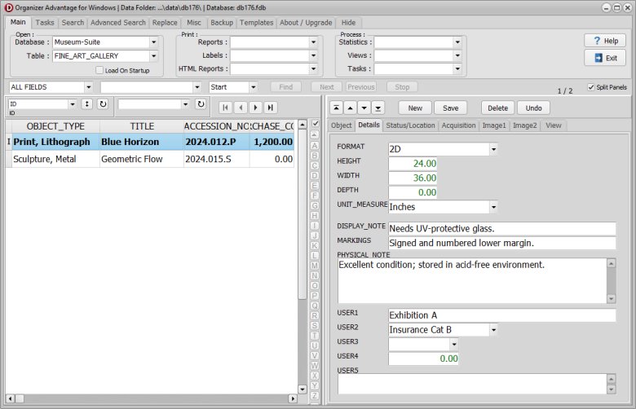Click the sort order toggle beside ID
Viewport: 636px width, 409px height.
(86, 104)
